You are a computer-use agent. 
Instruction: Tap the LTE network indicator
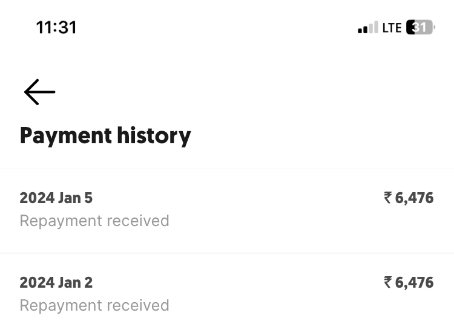392,28
